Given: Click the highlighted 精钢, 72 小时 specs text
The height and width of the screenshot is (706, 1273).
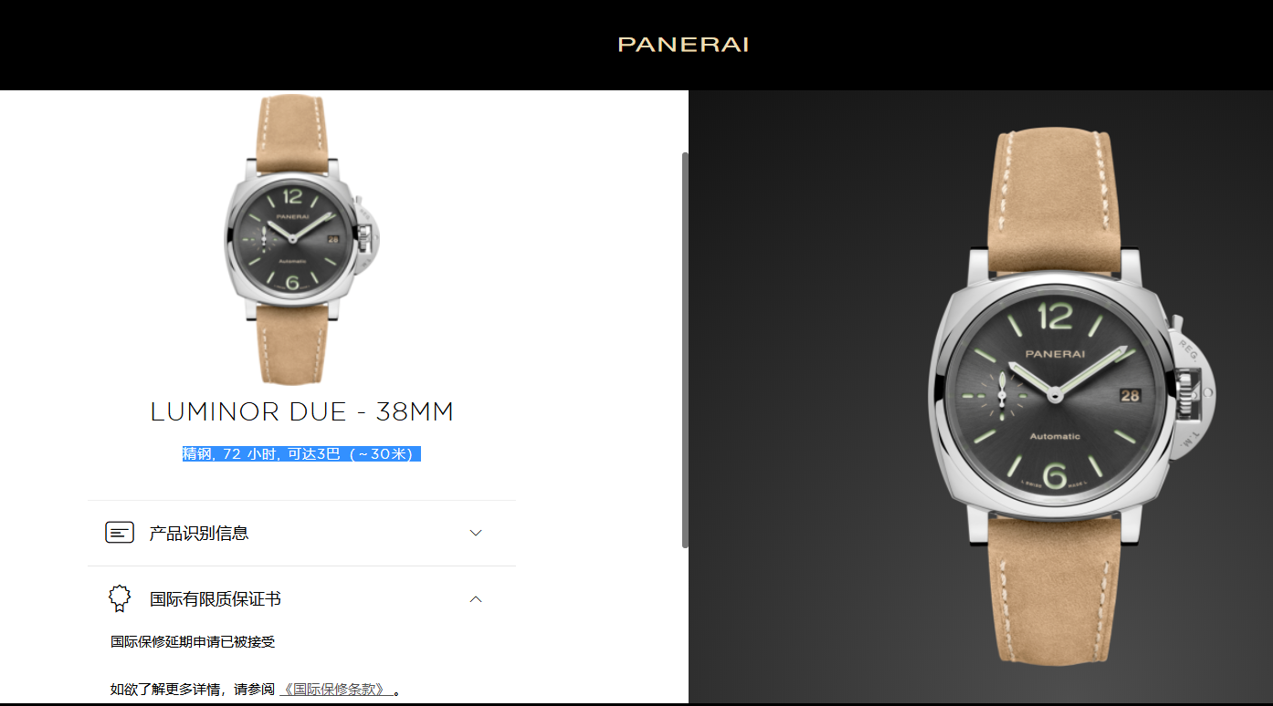Looking at the screenshot, I should 301,453.
